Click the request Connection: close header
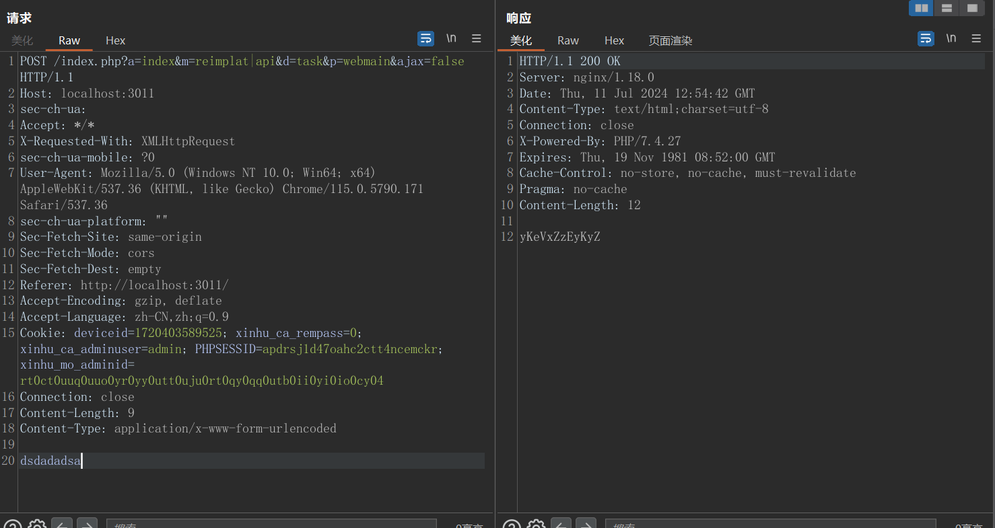Image resolution: width=995 pixels, height=528 pixels. (x=77, y=397)
